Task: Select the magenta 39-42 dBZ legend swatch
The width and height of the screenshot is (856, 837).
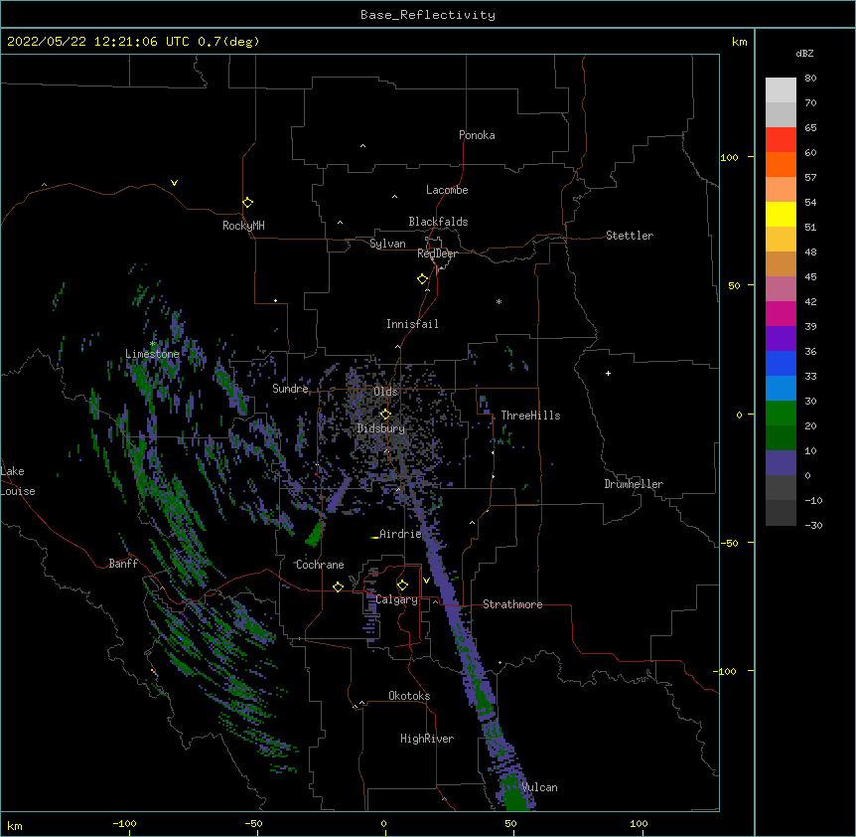Action: pos(781,313)
